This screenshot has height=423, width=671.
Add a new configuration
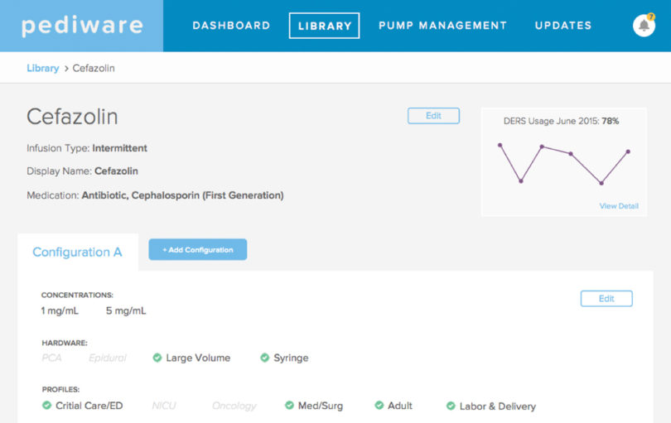pos(198,249)
